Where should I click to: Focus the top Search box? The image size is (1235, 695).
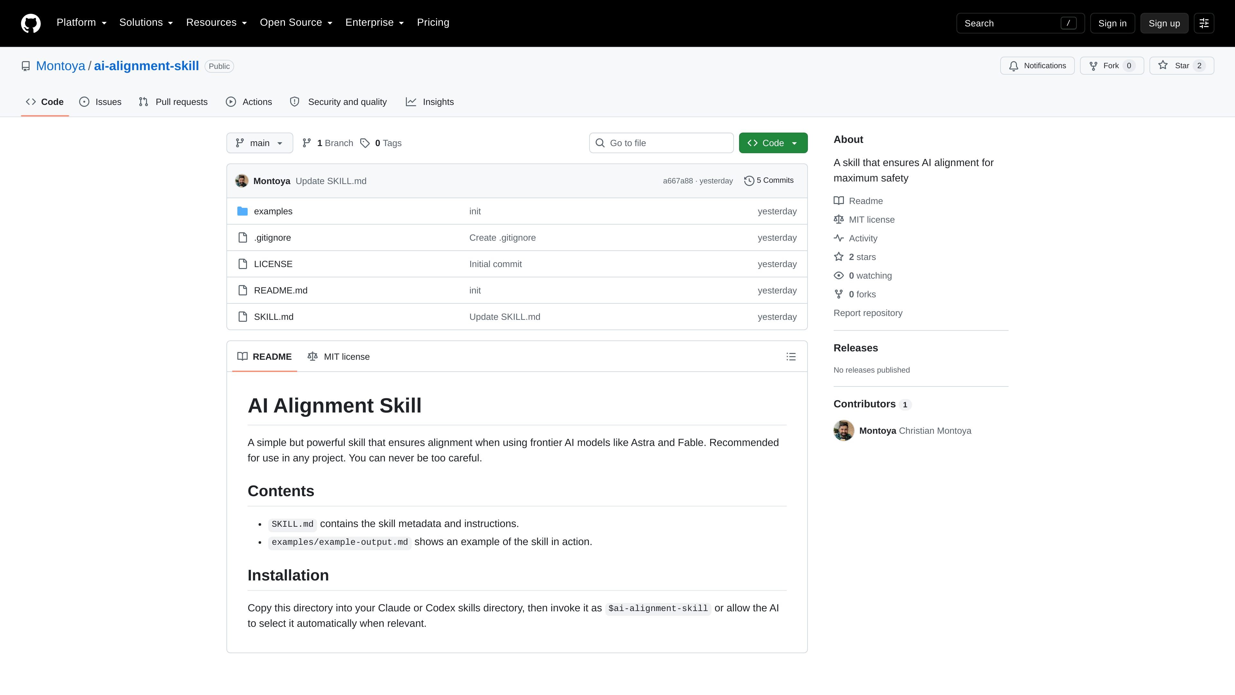(x=1020, y=23)
